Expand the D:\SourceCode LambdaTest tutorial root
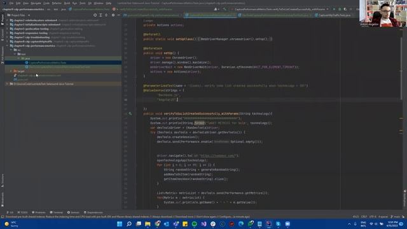407x229 pixels. (x=7, y=84)
